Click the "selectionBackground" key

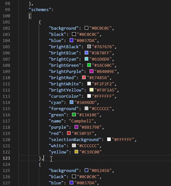(75, 140)
